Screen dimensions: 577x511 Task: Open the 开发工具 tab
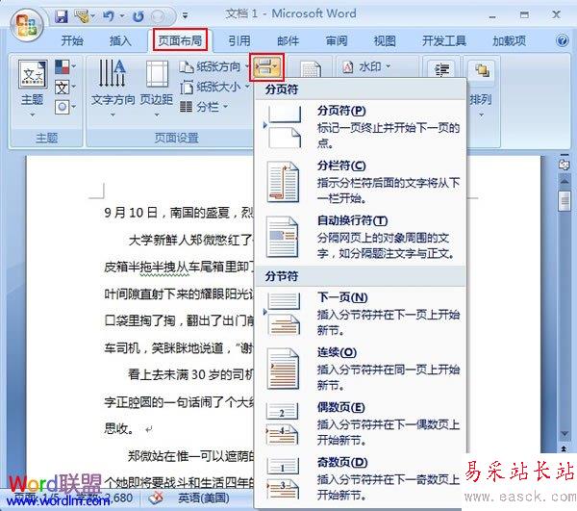point(443,40)
